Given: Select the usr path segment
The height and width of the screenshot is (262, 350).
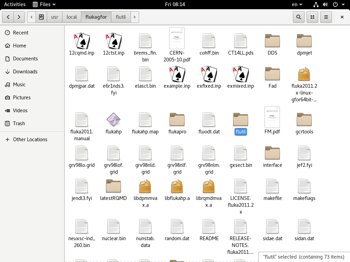Looking at the screenshot, I should click(55, 17).
